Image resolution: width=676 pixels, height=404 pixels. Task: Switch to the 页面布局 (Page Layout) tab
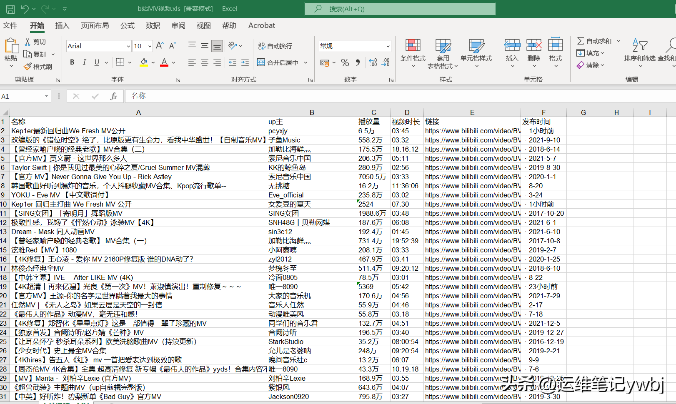point(95,25)
